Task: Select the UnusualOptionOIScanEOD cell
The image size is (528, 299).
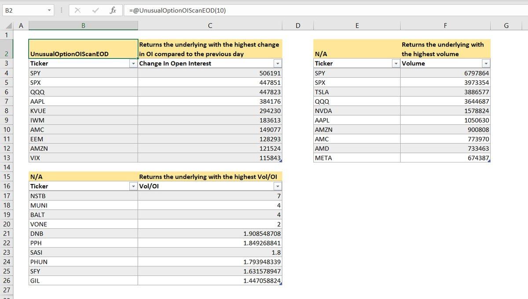Action: point(83,49)
